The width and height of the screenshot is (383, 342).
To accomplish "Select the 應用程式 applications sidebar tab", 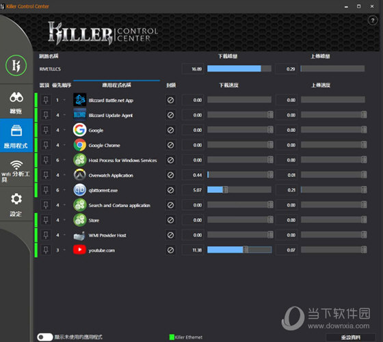I will (x=16, y=135).
